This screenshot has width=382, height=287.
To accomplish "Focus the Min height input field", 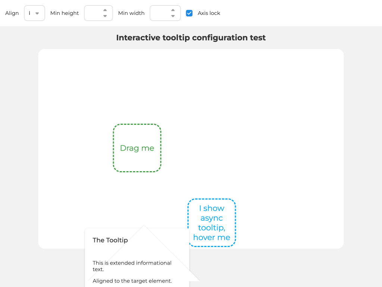I will 94,13.
